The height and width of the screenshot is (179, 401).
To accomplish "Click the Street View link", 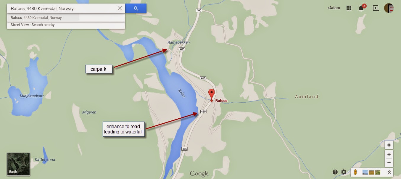I will click(x=20, y=25).
